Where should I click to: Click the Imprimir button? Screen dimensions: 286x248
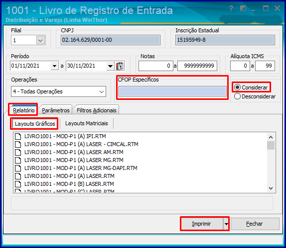[x=202, y=224]
